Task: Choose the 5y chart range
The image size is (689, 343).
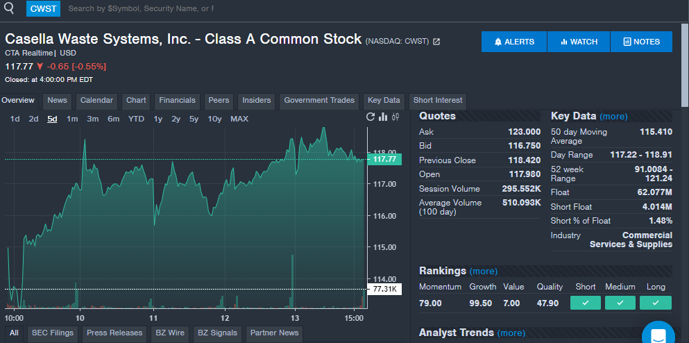Action: coord(194,119)
